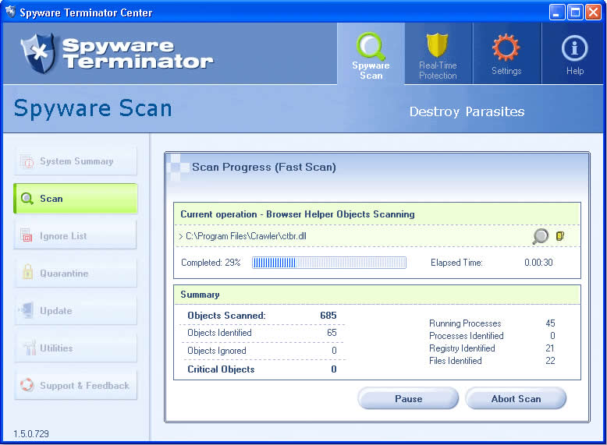Click the version number 1.5.0.729
Image resolution: width=607 pixels, height=445 pixels.
(31, 434)
